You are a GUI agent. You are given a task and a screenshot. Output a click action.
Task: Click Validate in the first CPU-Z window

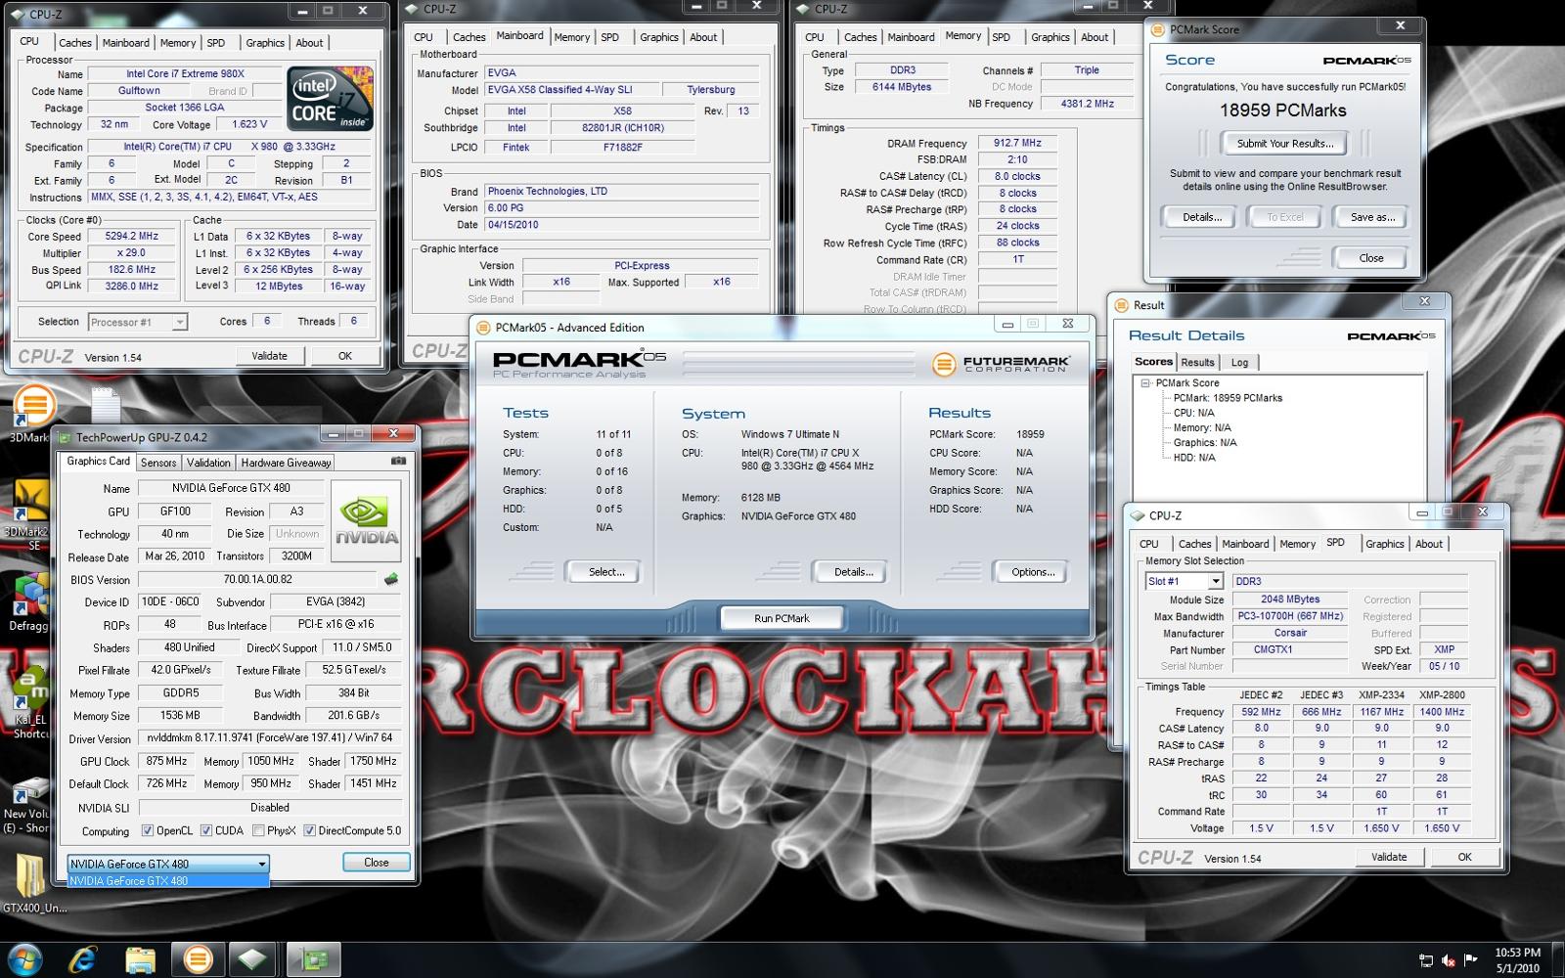tap(269, 356)
